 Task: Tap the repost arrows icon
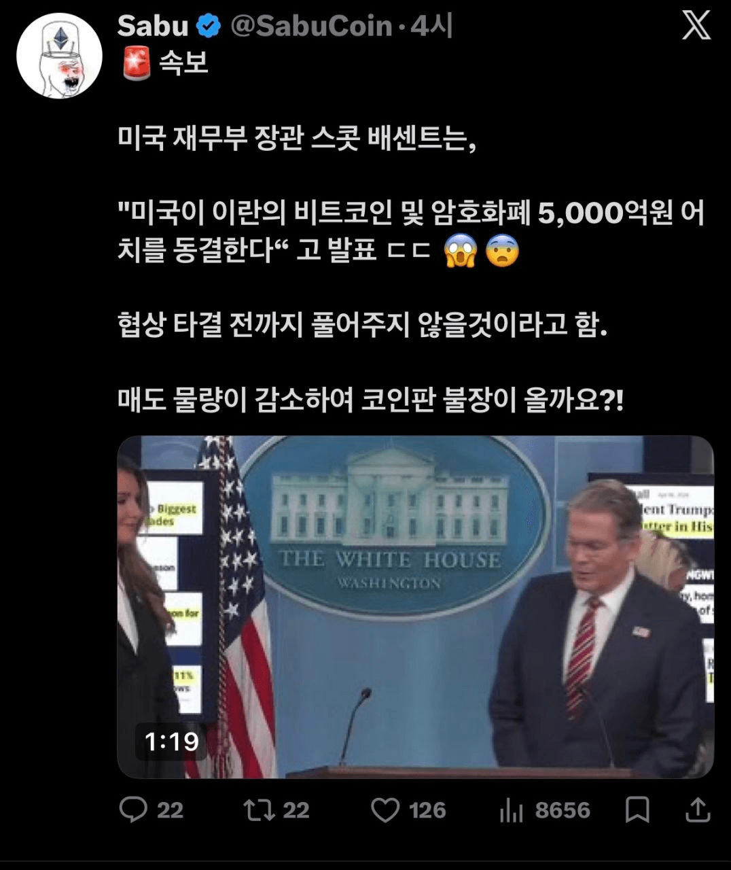pyautogui.click(x=259, y=810)
